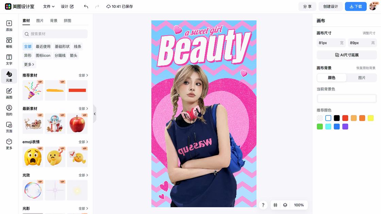Viewport: 381px width, 214px height.
Task: Click the blue 下载 download button
Action: [x=355, y=6]
